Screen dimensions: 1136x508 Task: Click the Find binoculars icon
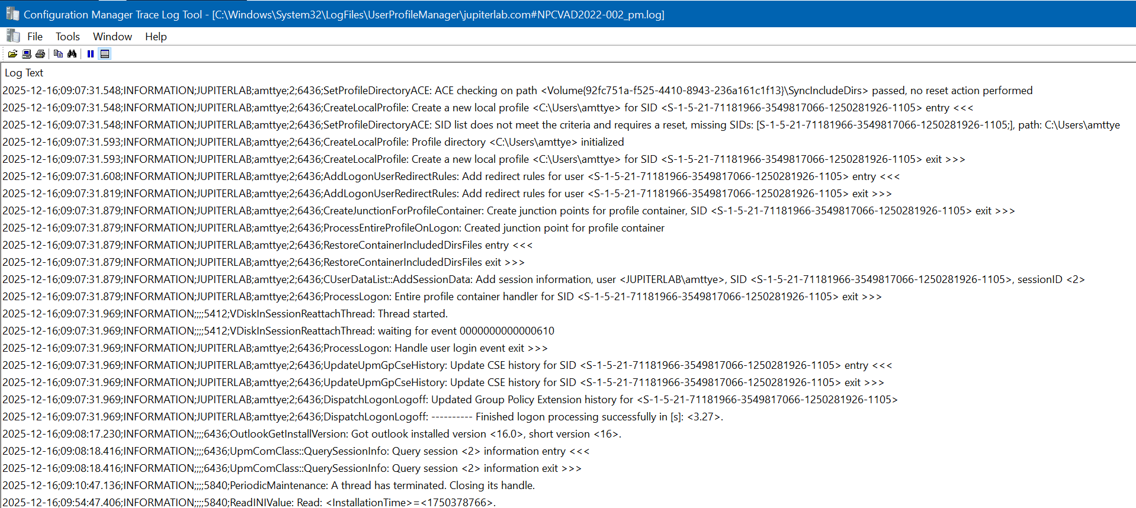coord(72,54)
